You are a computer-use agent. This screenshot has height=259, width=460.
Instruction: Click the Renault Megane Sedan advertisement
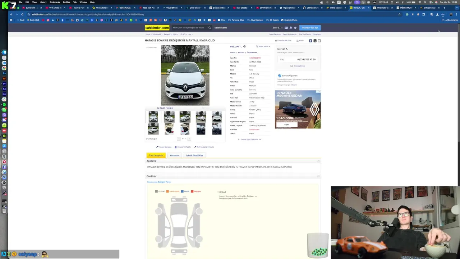[298, 109]
